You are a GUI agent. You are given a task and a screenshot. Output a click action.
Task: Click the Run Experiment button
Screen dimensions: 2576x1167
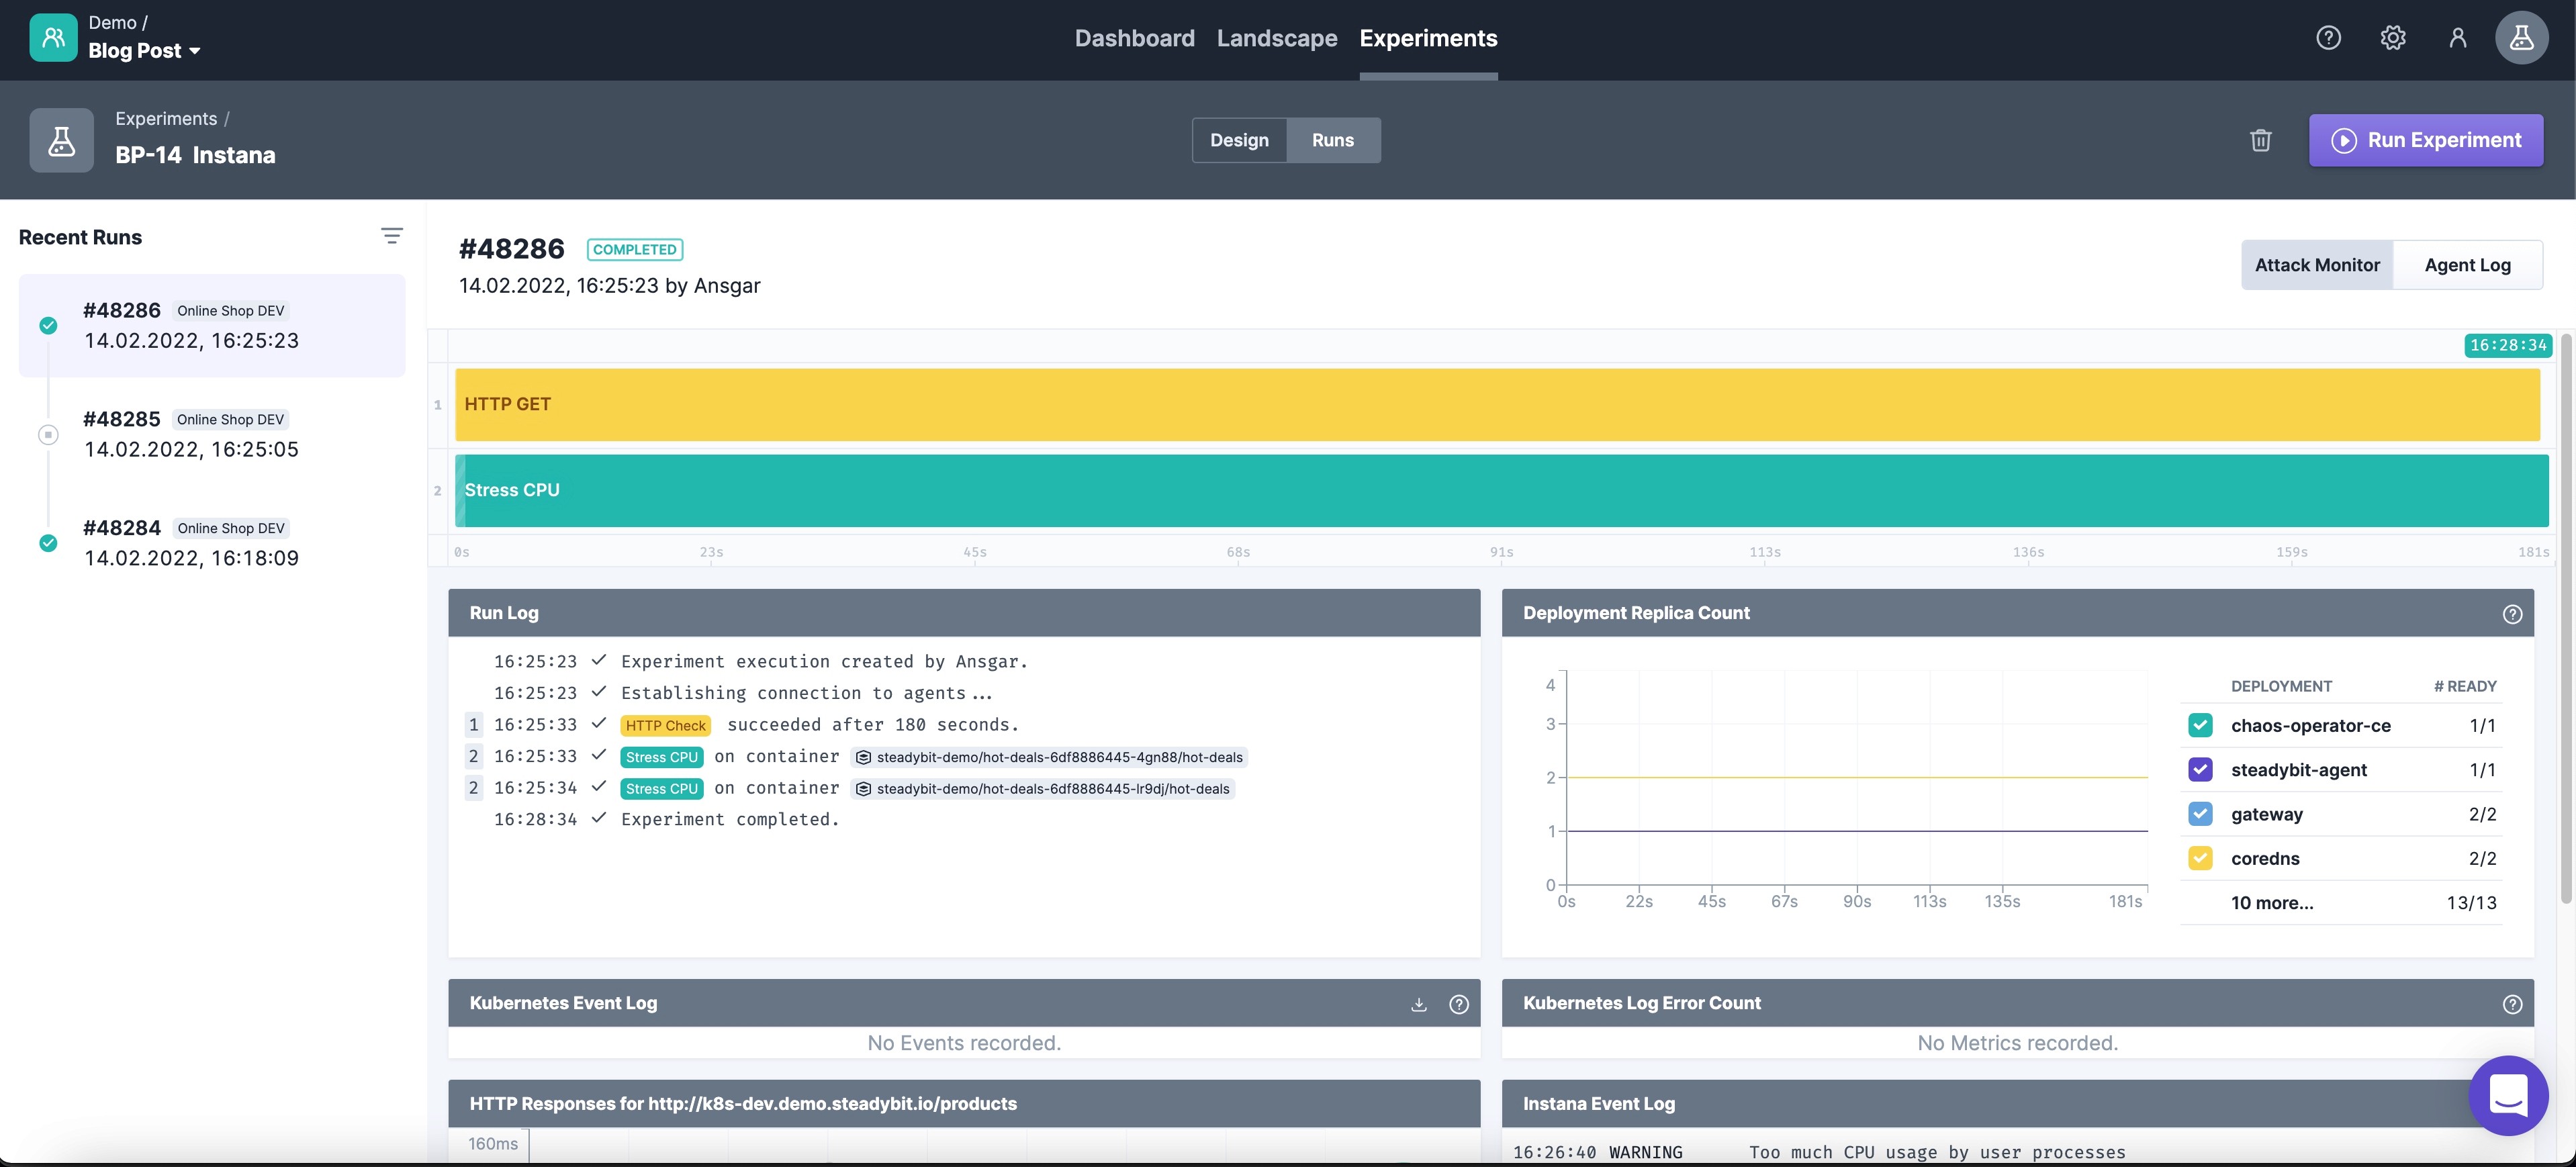point(2425,140)
